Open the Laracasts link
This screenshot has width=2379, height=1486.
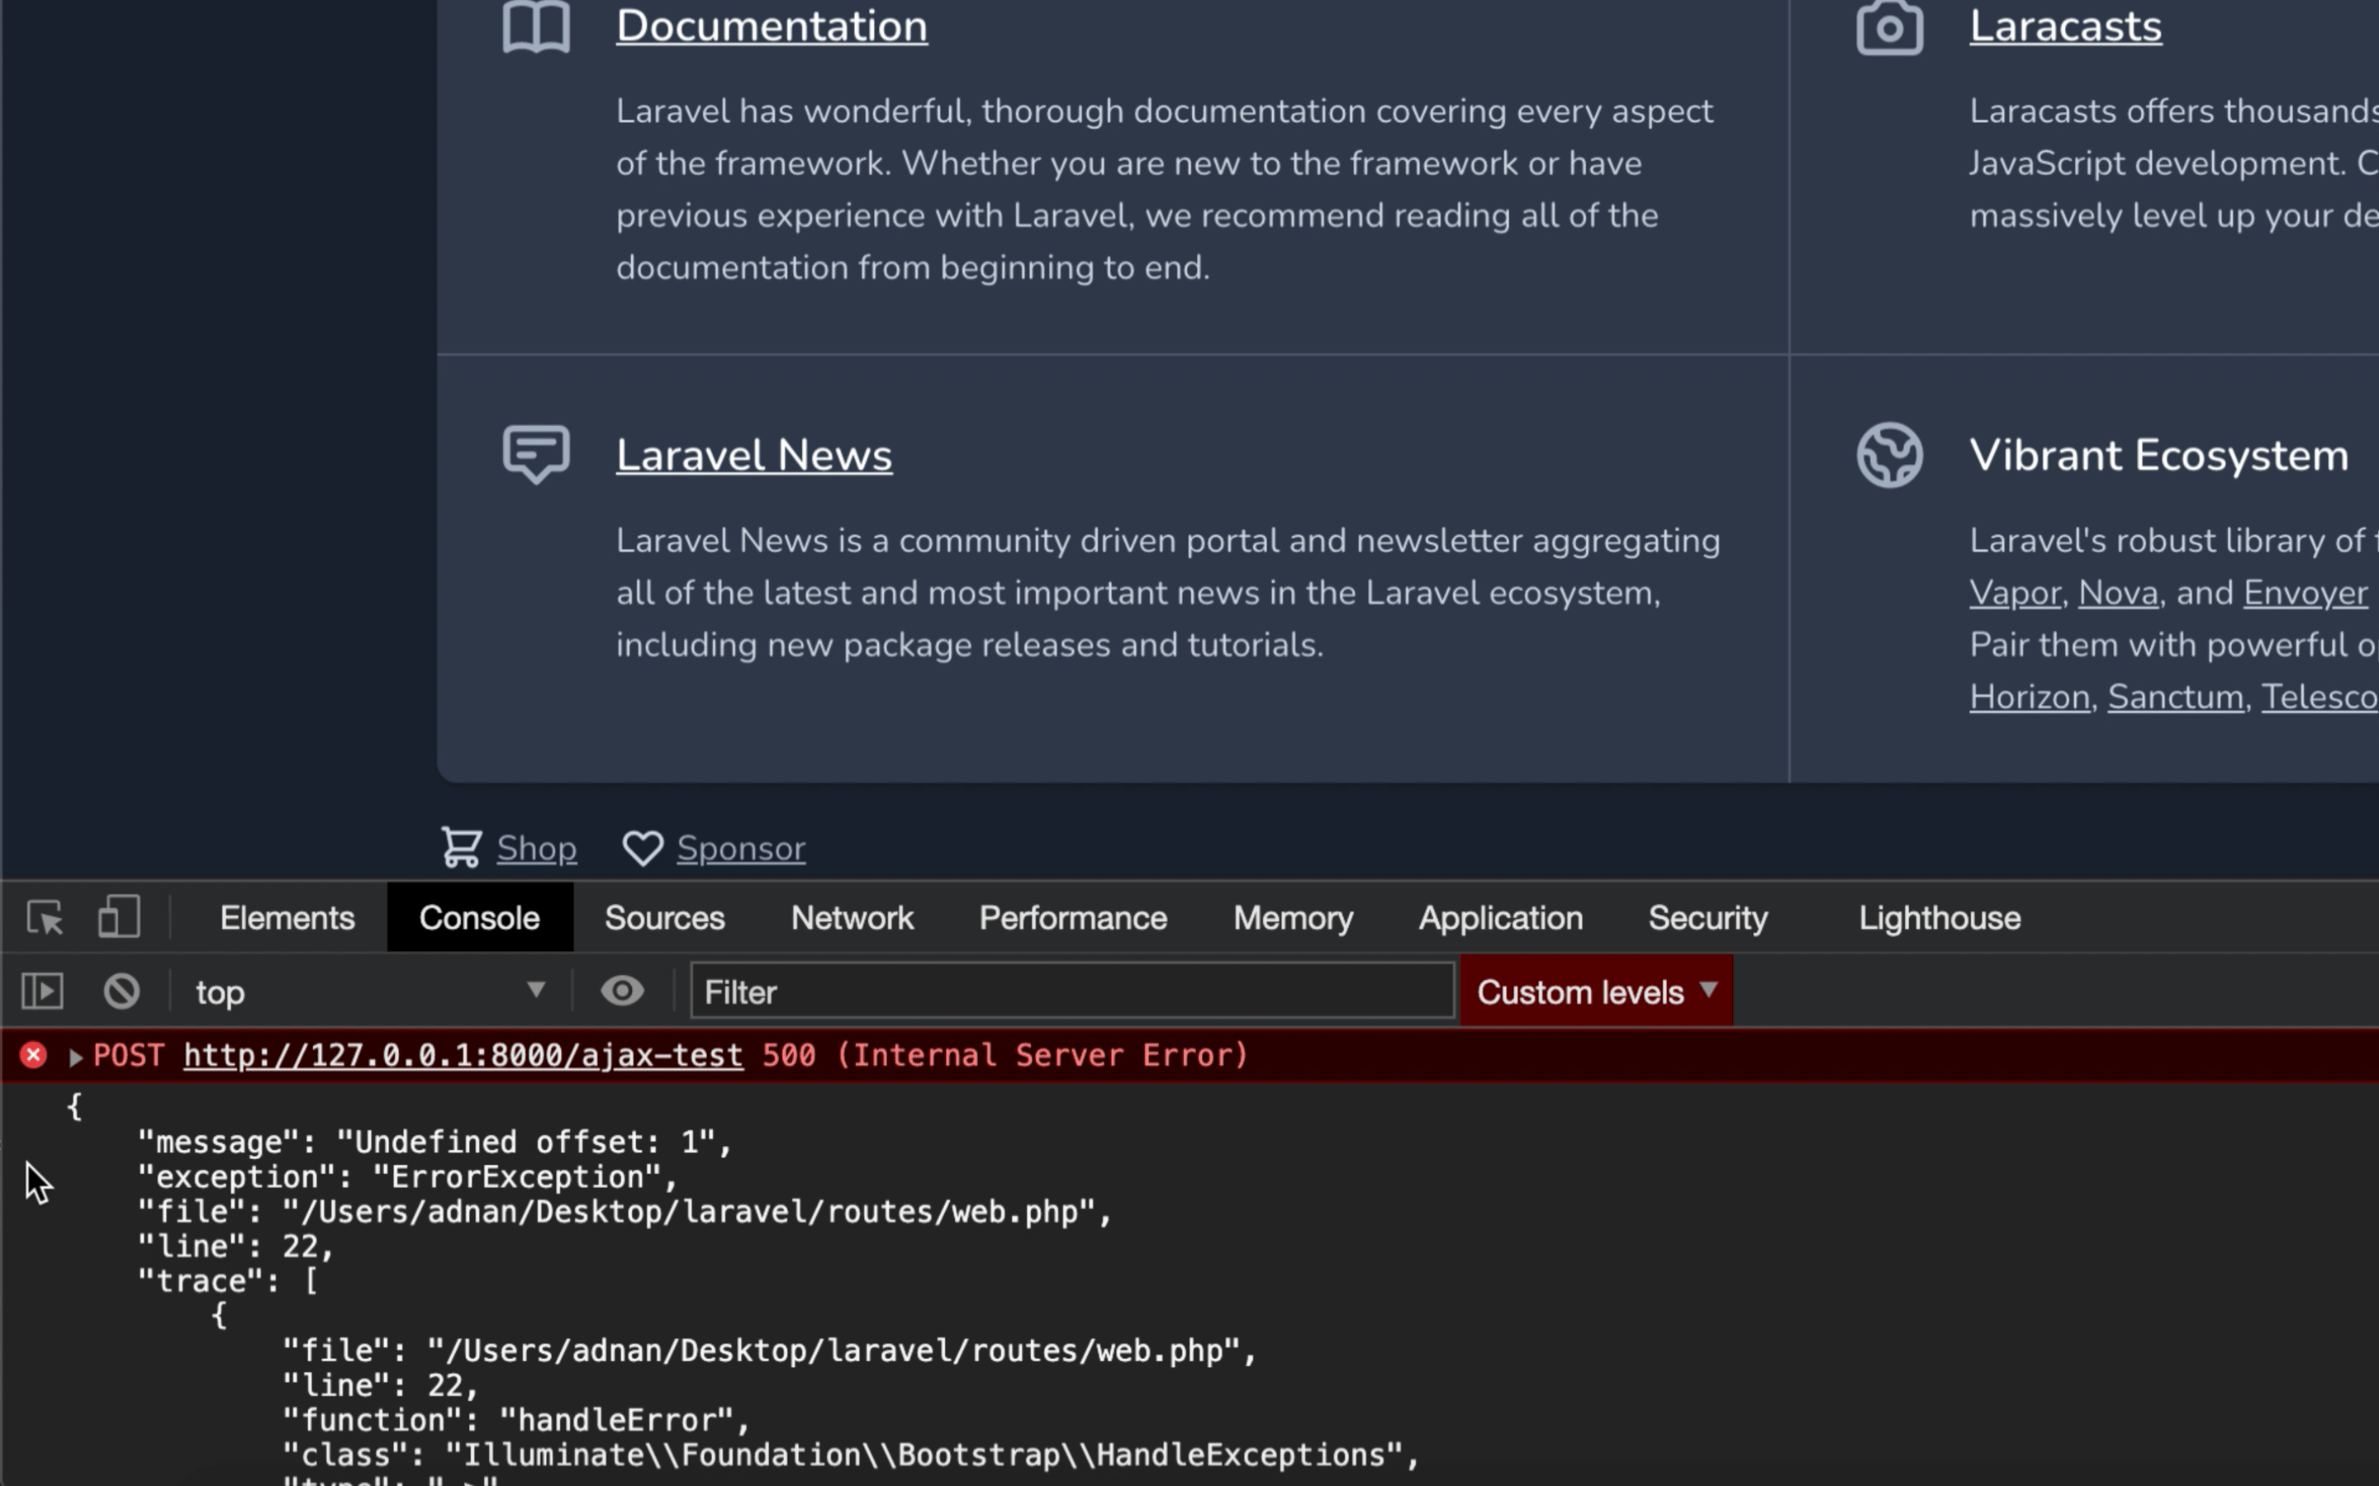2065,26
